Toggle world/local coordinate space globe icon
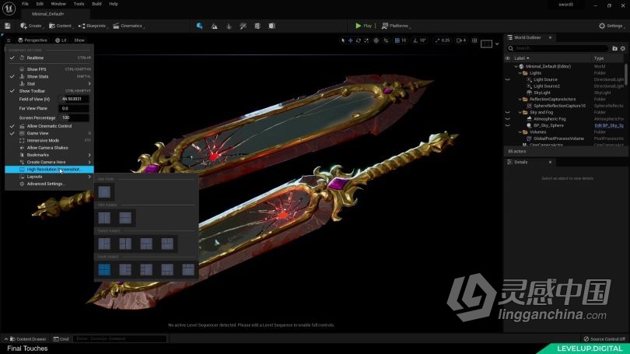Image resolution: width=630 pixels, height=354 pixels. (x=376, y=40)
